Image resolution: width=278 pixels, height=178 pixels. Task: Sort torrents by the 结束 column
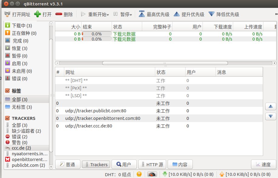[x=97, y=27]
